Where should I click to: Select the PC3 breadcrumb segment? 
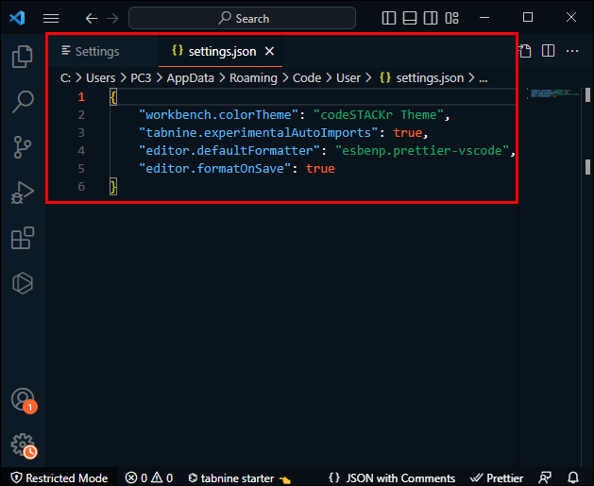tap(141, 78)
